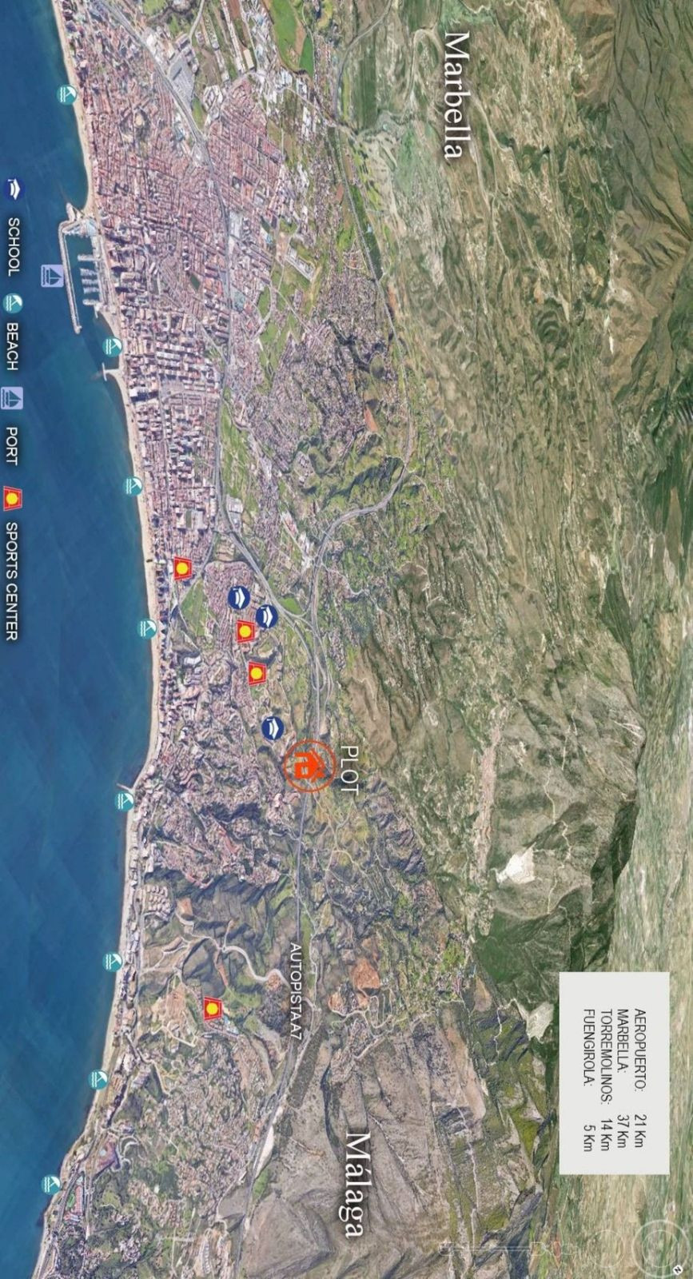Click the SPORTS CENTER legend text
This screenshot has width=693, height=1279.
pyautogui.click(x=12, y=581)
